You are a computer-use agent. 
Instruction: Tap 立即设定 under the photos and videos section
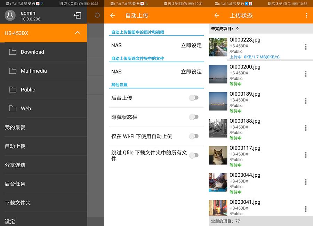(x=191, y=46)
